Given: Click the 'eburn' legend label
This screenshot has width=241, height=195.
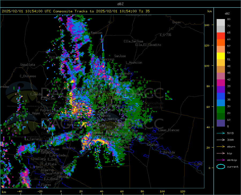Looking at the screenshot, I should click(x=231, y=147).
